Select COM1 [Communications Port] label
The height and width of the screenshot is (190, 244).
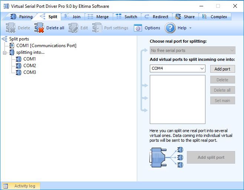coord(46,46)
